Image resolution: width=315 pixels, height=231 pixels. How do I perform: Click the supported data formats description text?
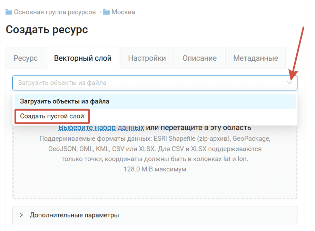pyautogui.click(x=155, y=149)
